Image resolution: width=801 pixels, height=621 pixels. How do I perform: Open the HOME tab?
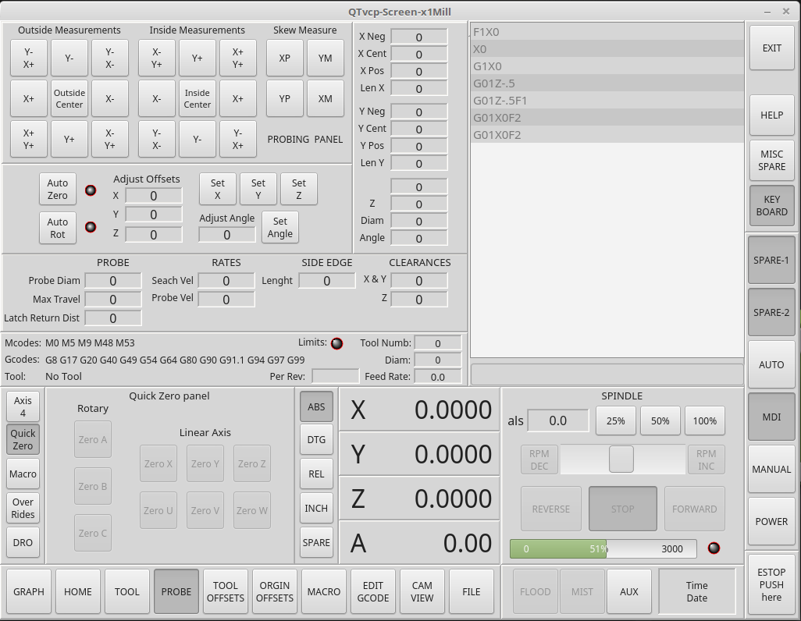[77, 592]
